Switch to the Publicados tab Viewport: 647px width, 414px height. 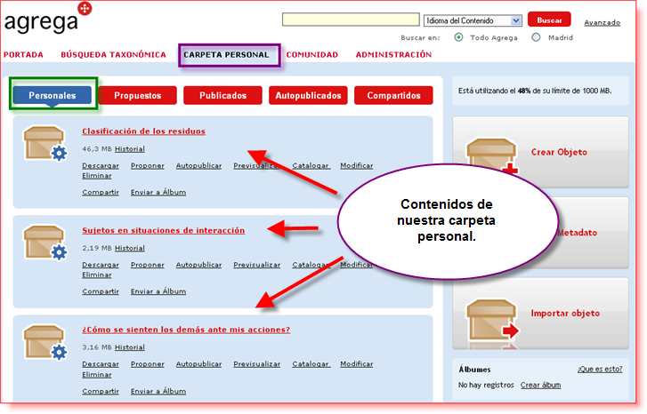pos(222,96)
